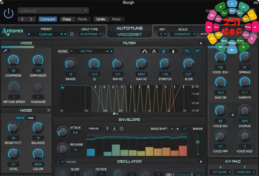The width and height of the screenshot is (259, 176).
Task: Click the arrow between Voice Mix and Chorus
Action: point(232,114)
